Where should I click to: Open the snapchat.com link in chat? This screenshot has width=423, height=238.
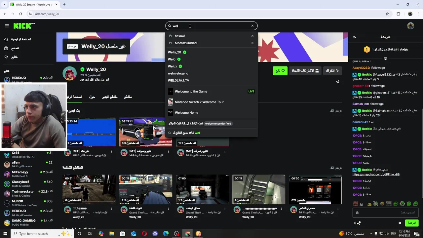click(x=376, y=175)
